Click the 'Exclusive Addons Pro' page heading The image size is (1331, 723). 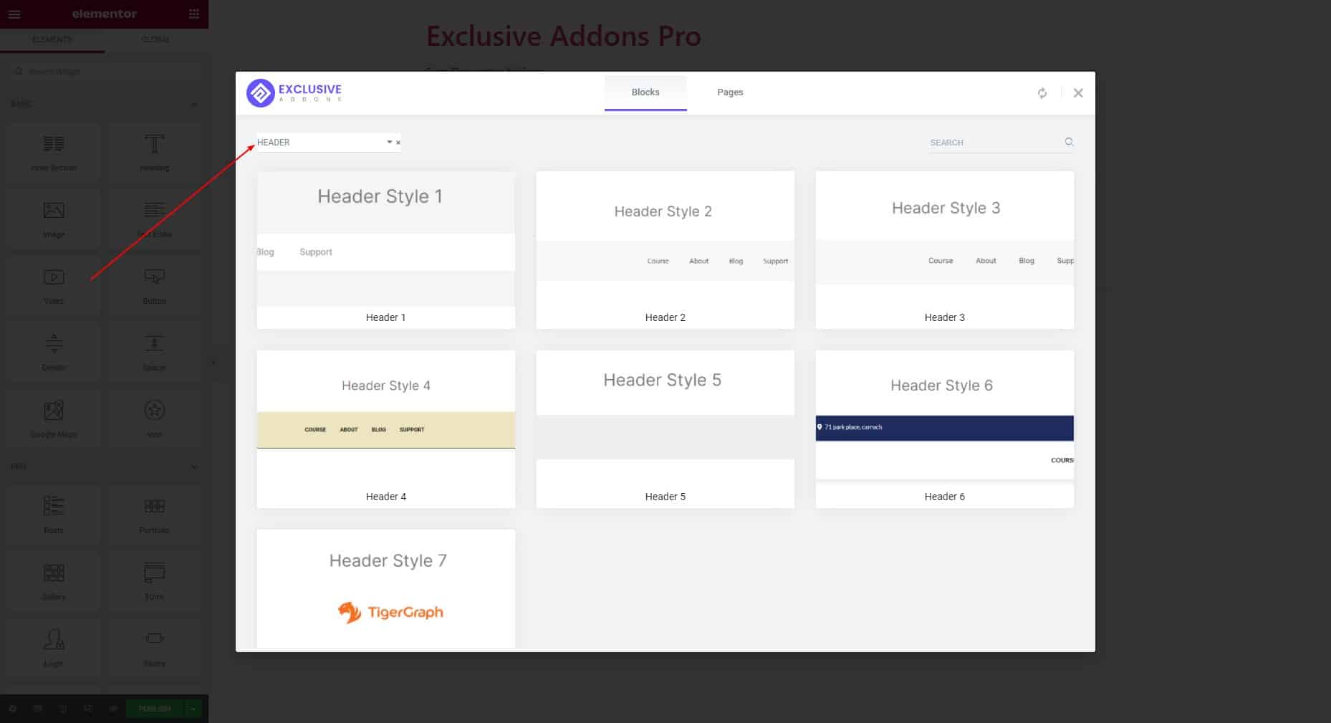click(x=564, y=37)
